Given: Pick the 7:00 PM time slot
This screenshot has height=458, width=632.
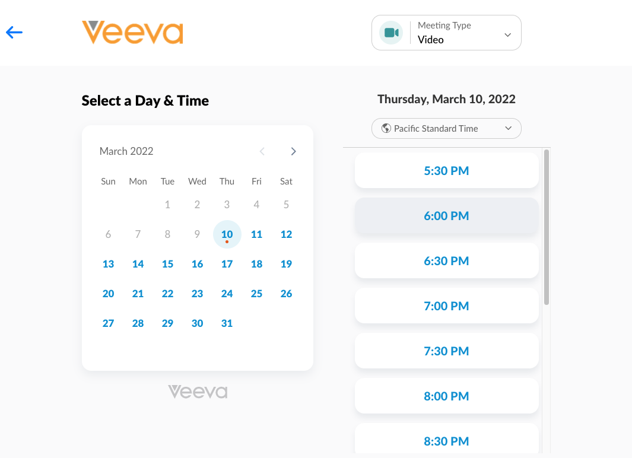Looking at the screenshot, I should point(446,306).
